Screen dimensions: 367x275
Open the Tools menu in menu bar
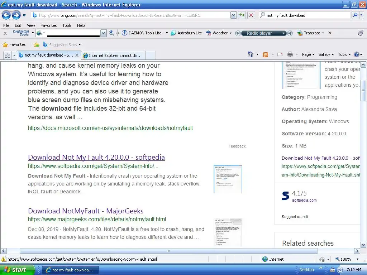coord(67,25)
